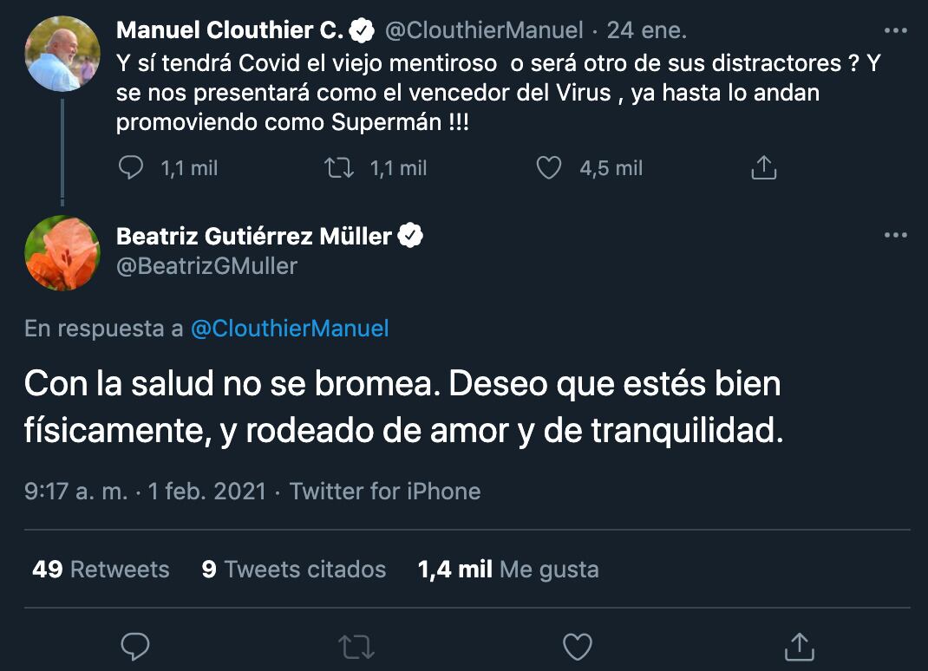Viewport: 928px width, 671px height.
Task: Reply to Manuel Clouthier's tweet
Action: (x=131, y=167)
